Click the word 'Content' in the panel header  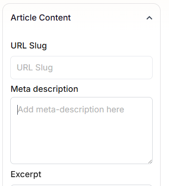point(55,18)
